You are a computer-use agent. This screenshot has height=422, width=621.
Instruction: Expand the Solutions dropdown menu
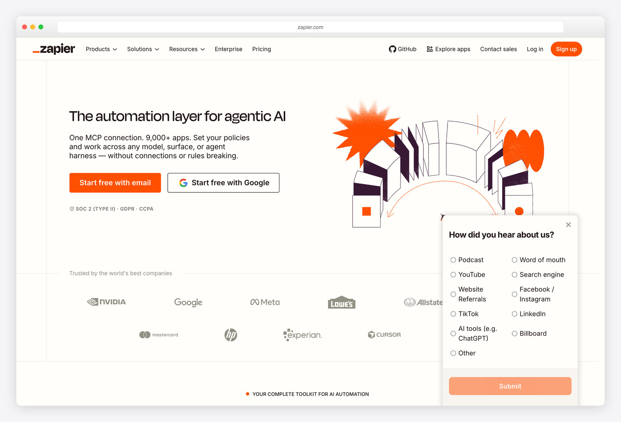tap(143, 49)
